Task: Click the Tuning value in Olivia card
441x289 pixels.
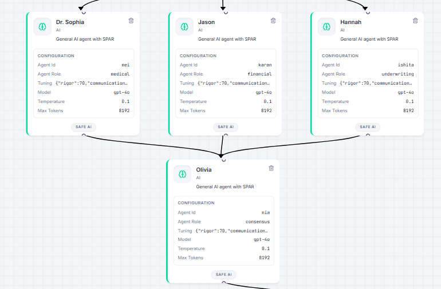Action: 232,231
